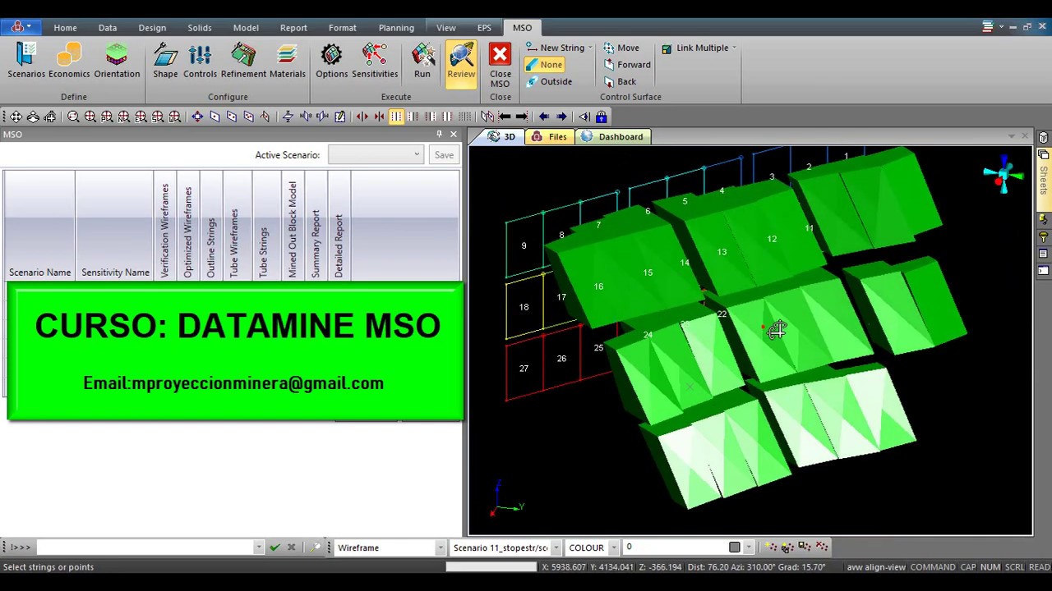Click the blue forward arrow icon
Screen dimensions: 1052x591
click(561, 117)
